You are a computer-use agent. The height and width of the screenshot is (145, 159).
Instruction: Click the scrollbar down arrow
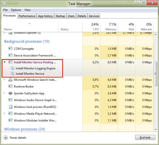point(156,129)
